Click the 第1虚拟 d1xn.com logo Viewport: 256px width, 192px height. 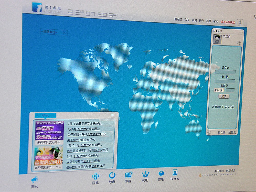47,8
